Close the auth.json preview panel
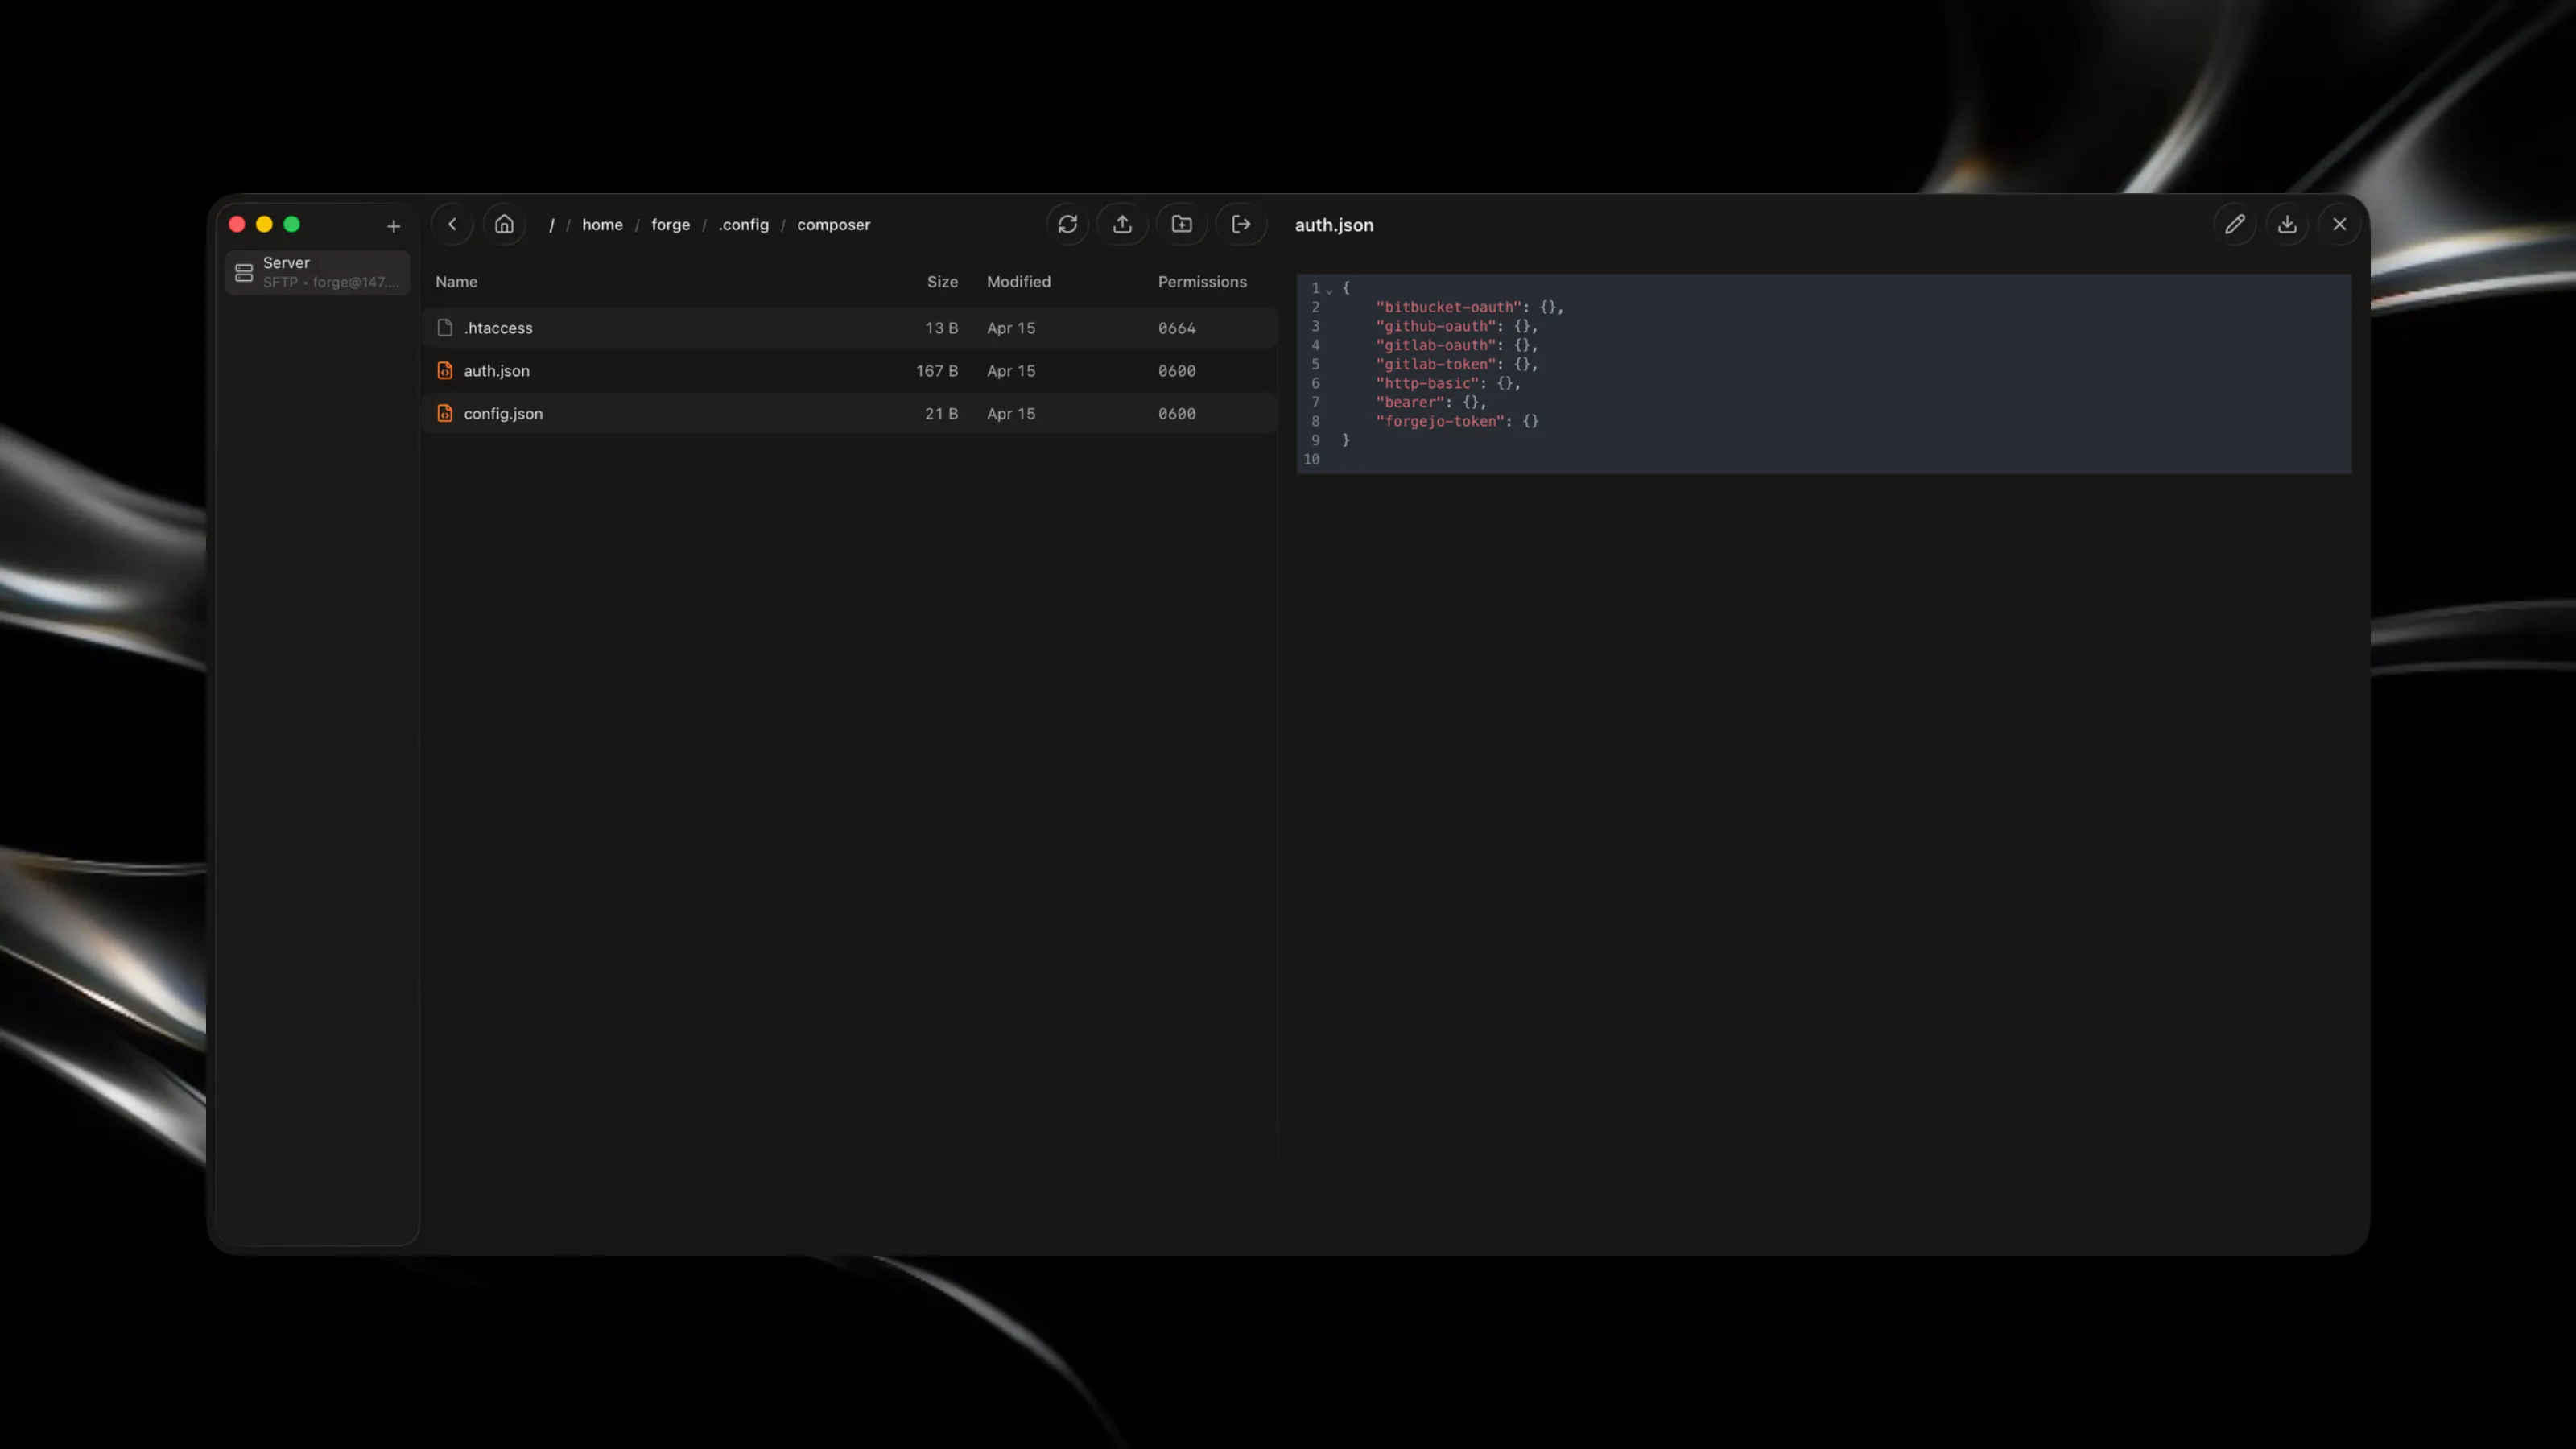This screenshot has height=1449, width=2576. [x=2339, y=224]
